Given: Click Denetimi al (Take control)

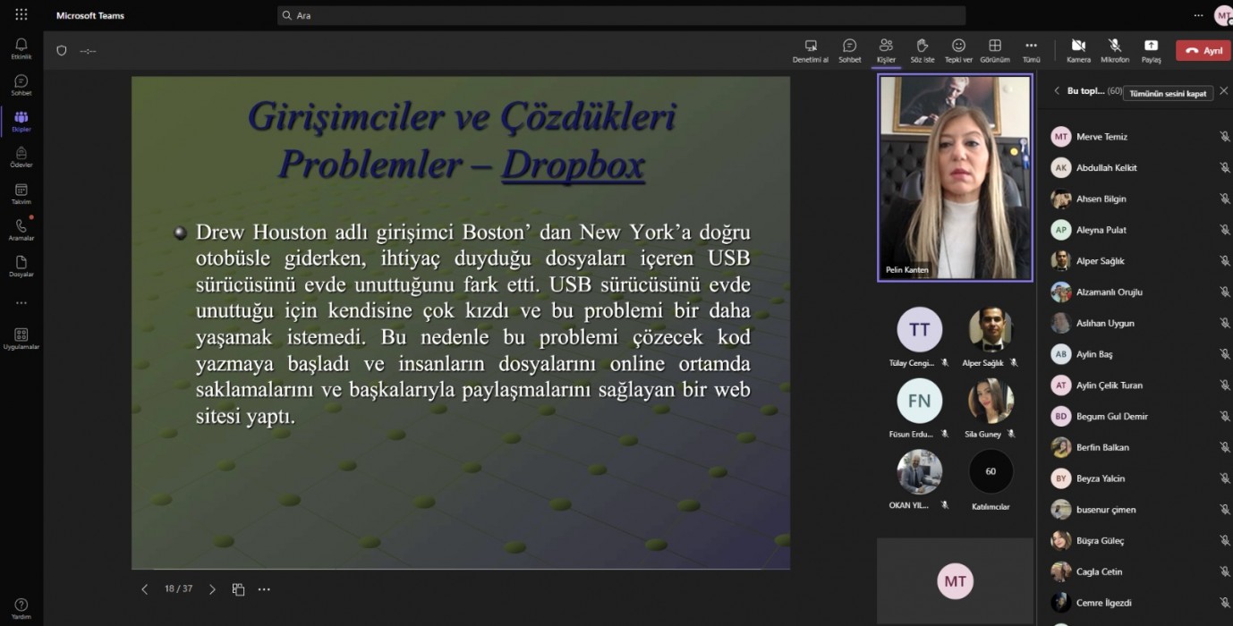Looking at the screenshot, I should pos(811,51).
